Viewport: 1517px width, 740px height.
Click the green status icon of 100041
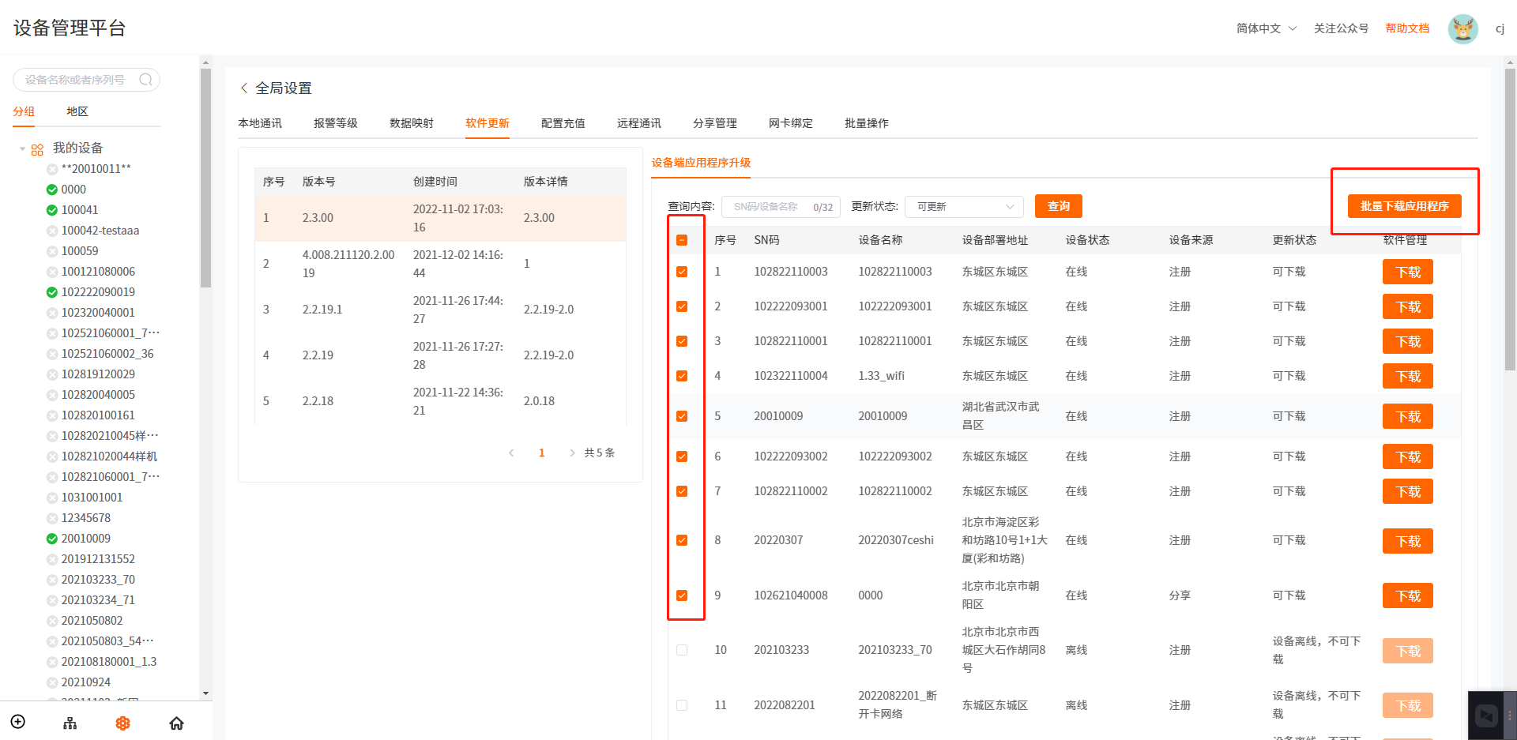click(52, 210)
